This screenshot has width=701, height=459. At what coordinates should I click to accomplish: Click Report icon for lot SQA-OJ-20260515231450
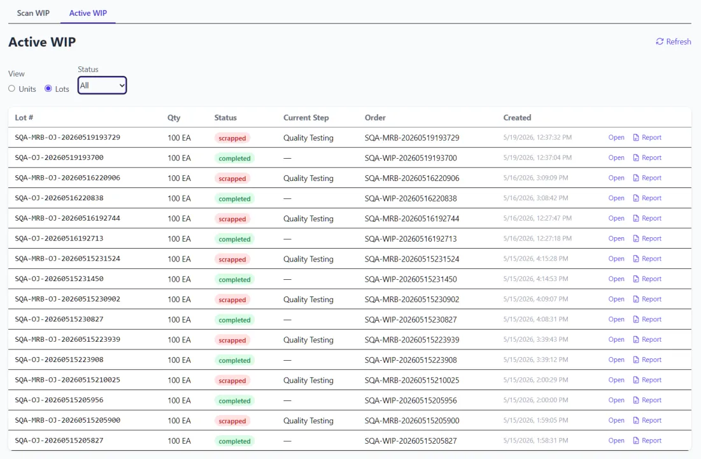(x=635, y=279)
